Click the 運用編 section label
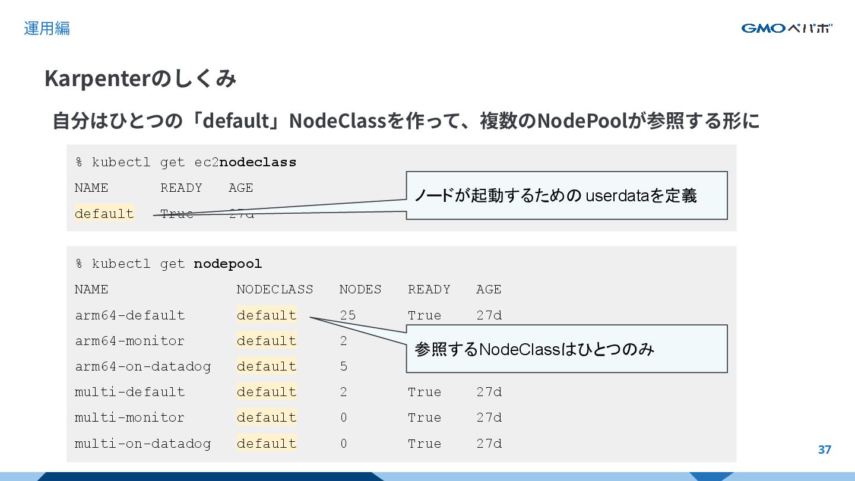 click(x=47, y=28)
